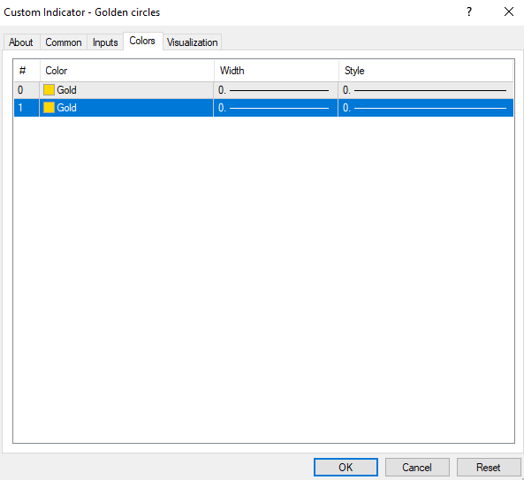Open the Style dropdown for row 1
Image resolution: width=524 pixels, height=480 pixels.
pos(426,108)
